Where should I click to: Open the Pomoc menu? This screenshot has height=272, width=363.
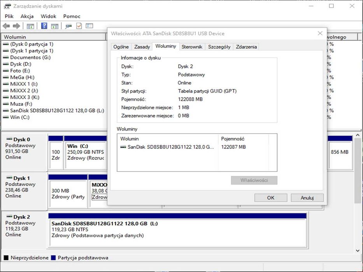tap(72, 16)
